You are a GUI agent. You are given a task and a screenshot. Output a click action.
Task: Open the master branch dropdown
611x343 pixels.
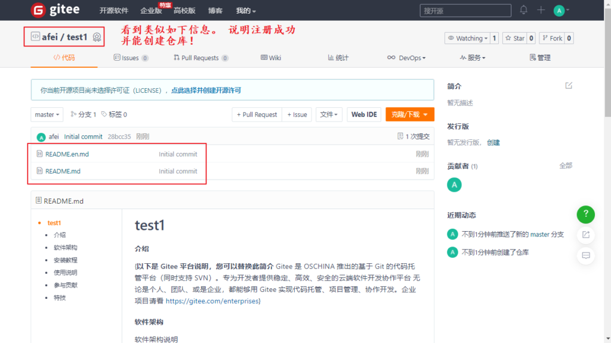(x=47, y=114)
